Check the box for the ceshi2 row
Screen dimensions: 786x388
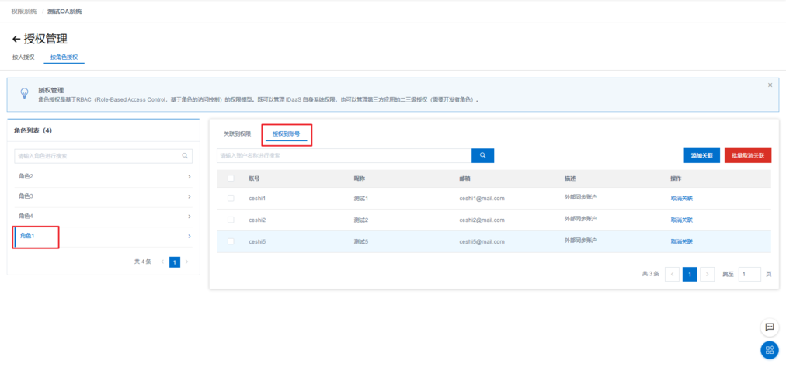(x=231, y=220)
